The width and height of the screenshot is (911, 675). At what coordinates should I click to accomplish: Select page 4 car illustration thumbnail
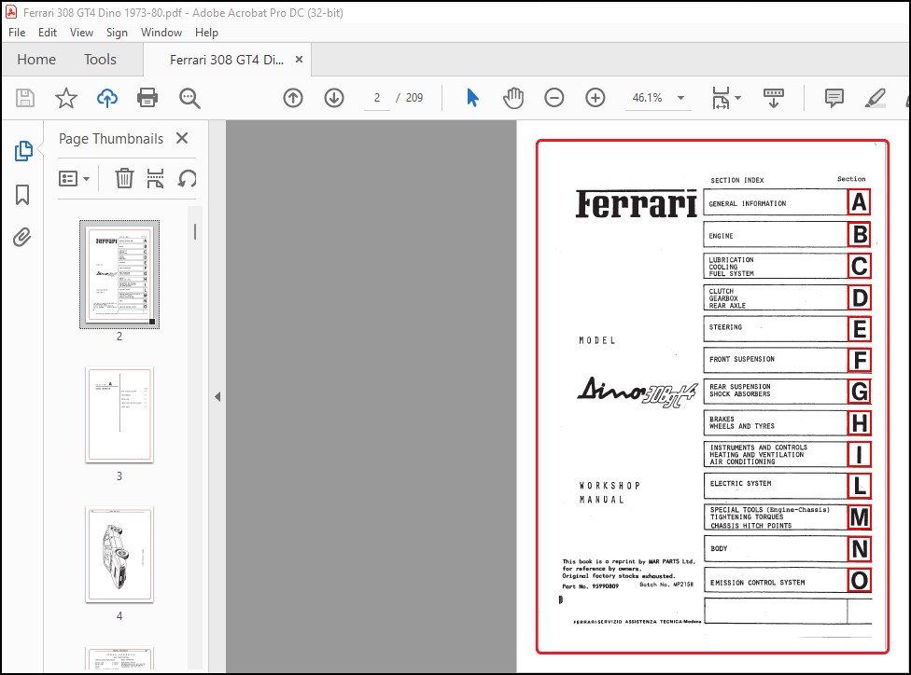(119, 555)
